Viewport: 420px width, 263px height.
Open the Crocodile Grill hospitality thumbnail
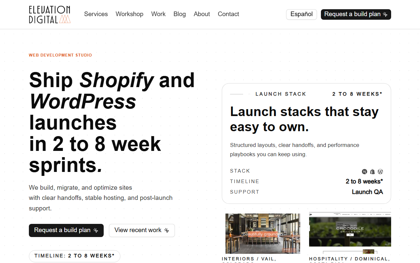350,229
